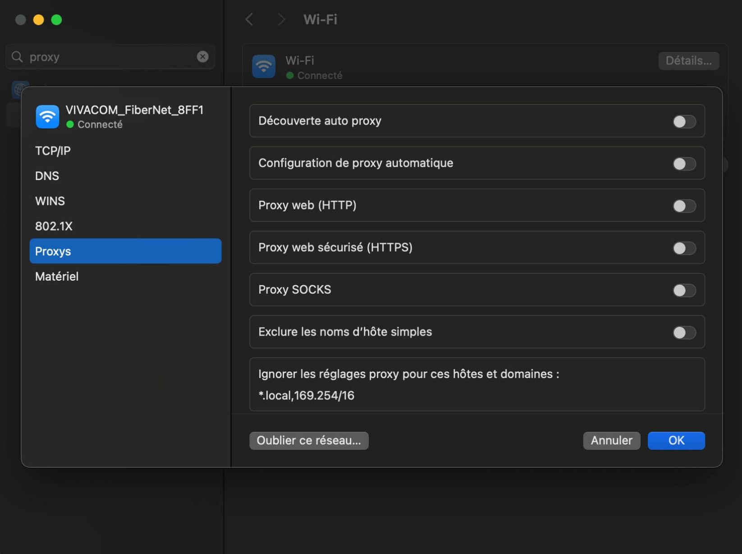Viewport: 742px width, 554px height.
Task: Go back with the back chevron
Action: coord(249,19)
